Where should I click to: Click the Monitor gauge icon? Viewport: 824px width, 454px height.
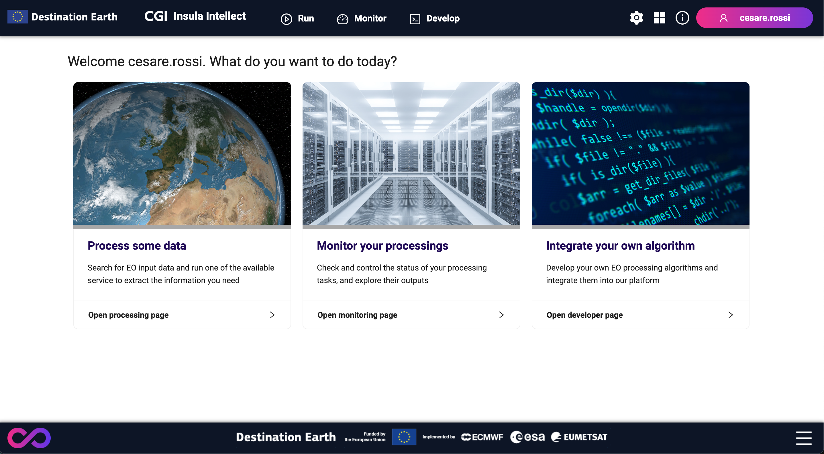pyautogui.click(x=342, y=19)
